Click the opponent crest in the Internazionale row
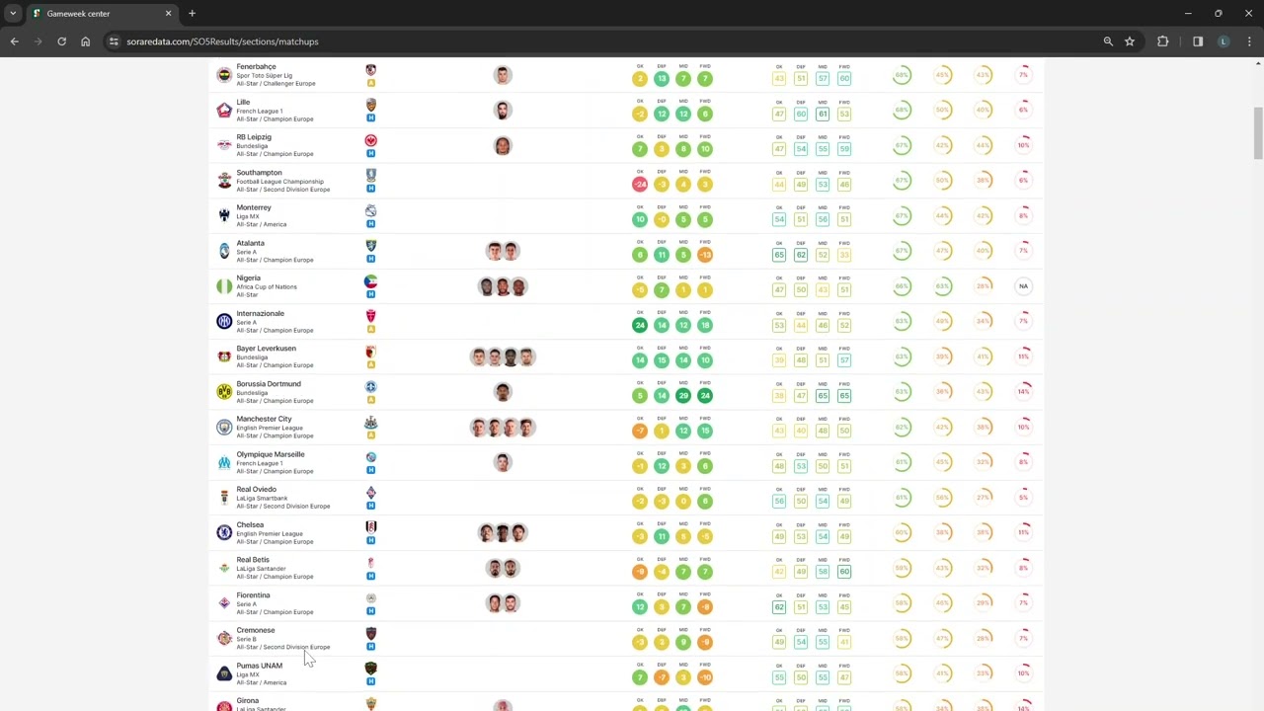 coord(370,316)
